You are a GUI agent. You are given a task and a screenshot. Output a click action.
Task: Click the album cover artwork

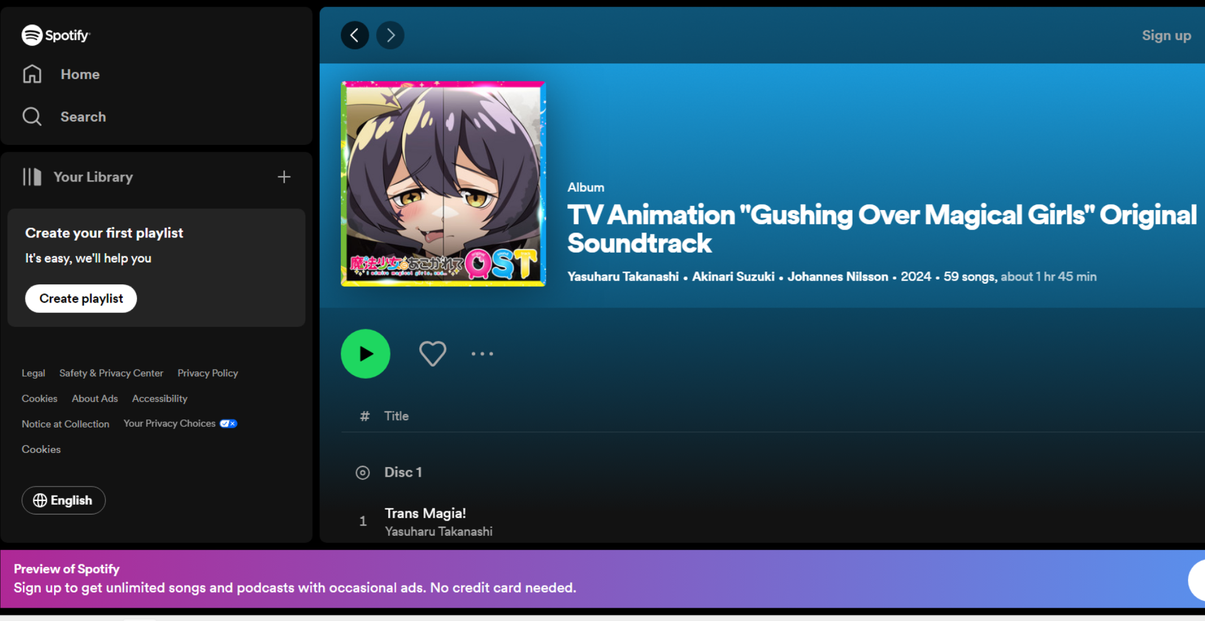click(x=443, y=184)
